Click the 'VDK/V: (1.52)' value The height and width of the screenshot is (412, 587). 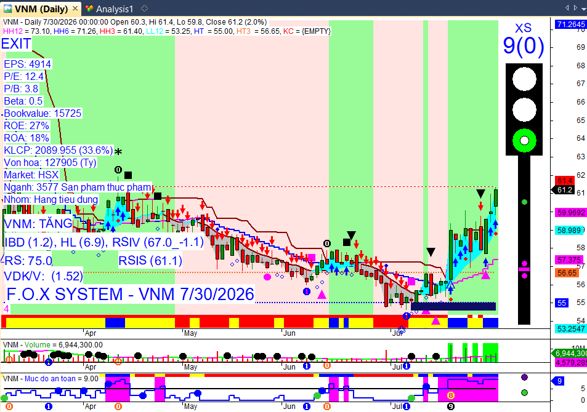(x=43, y=276)
